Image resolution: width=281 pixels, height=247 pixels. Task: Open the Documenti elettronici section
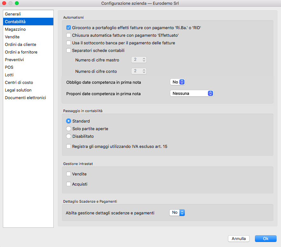pos(25,98)
